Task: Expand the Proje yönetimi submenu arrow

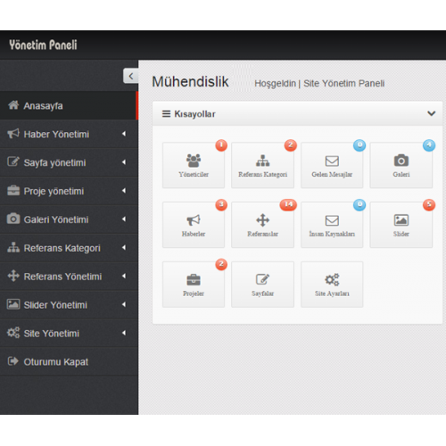Action: pyautogui.click(x=124, y=191)
